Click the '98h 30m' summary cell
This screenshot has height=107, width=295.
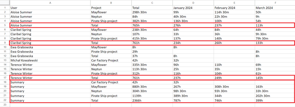[193, 91]
